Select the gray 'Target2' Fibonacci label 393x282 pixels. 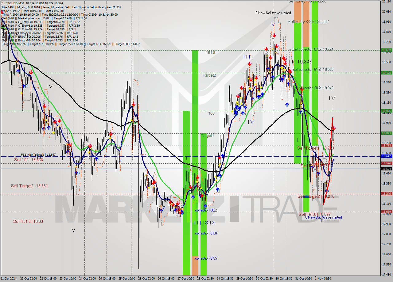click(x=209, y=75)
